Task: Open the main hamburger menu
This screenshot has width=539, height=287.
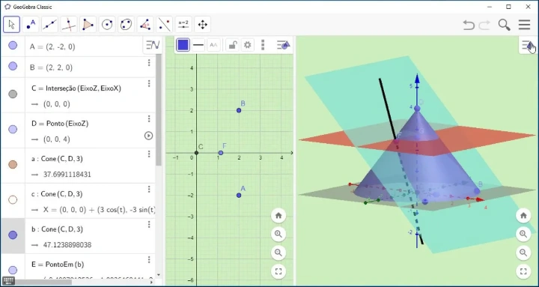Action: pos(524,25)
